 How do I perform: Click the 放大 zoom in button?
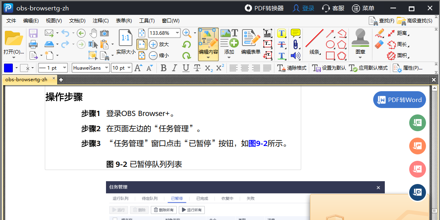point(159,44)
